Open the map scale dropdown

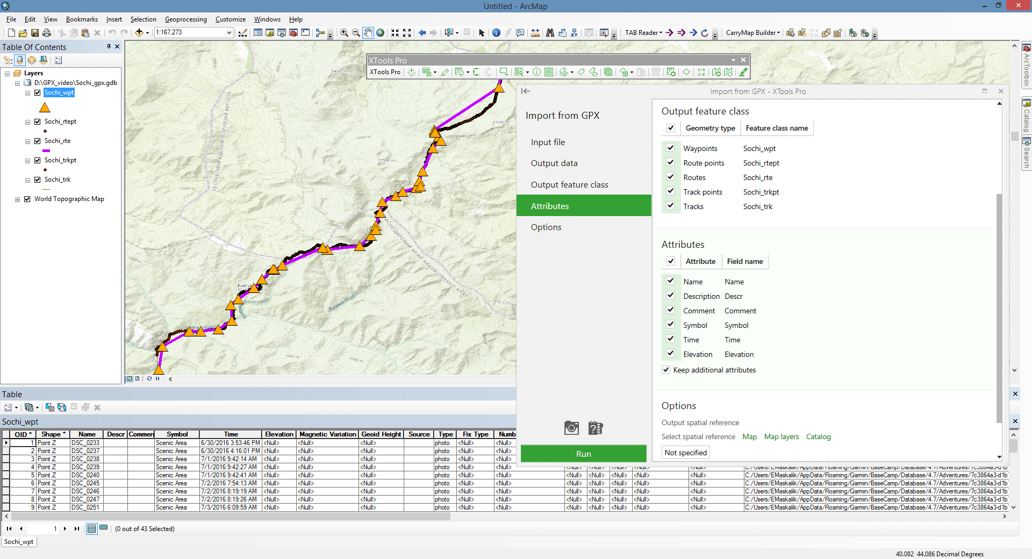[229, 33]
